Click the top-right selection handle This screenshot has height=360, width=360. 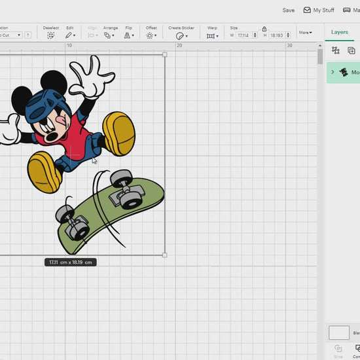(x=164, y=54)
